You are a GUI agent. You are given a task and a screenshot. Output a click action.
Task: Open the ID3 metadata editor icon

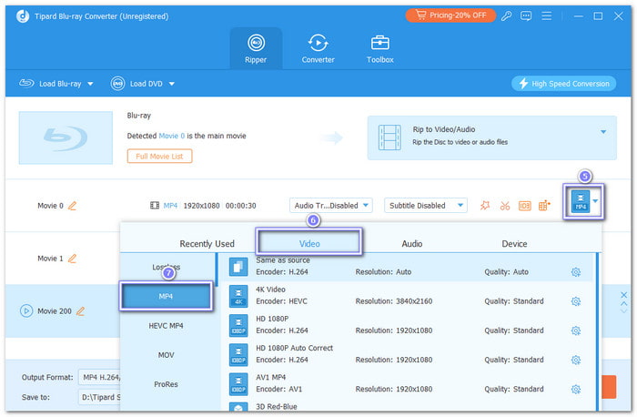pyautogui.click(x=525, y=206)
